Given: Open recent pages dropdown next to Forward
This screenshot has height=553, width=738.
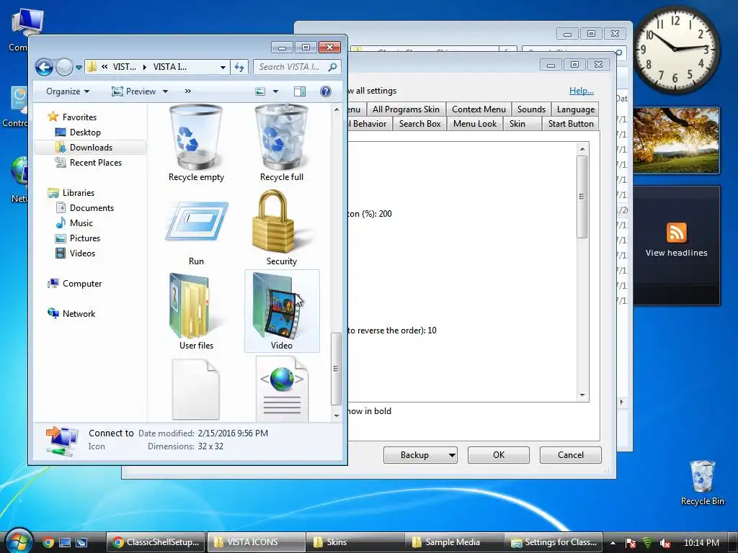Looking at the screenshot, I should (x=79, y=67).
